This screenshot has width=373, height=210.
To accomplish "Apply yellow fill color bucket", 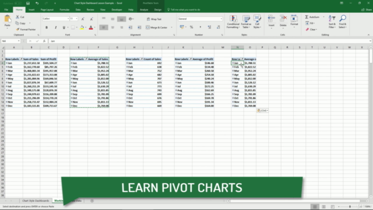I will [82, 27].
